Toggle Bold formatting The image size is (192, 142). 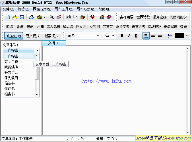pos(122,36)
